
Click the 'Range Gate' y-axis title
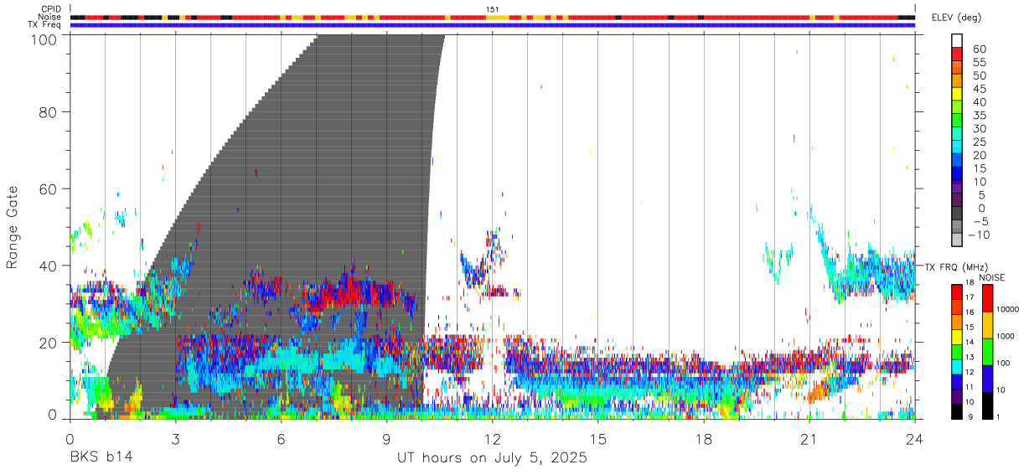[x=13, y=227]
